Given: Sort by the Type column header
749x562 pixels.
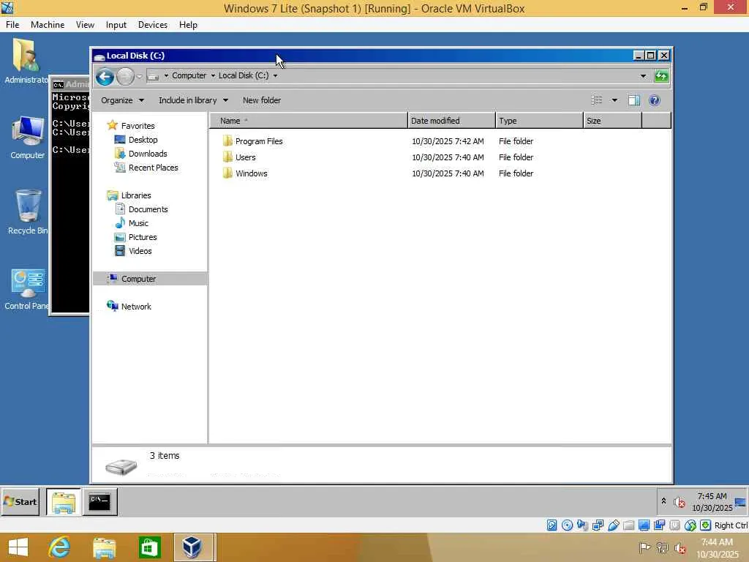Looking at the screenshot, I should [539, 121].
